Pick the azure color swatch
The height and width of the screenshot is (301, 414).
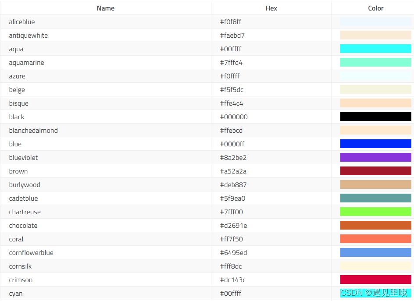(x=376, y=76)
